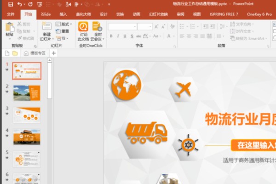276x184 pixels.
Task: Click the increase font size icon
Action: 157,27
